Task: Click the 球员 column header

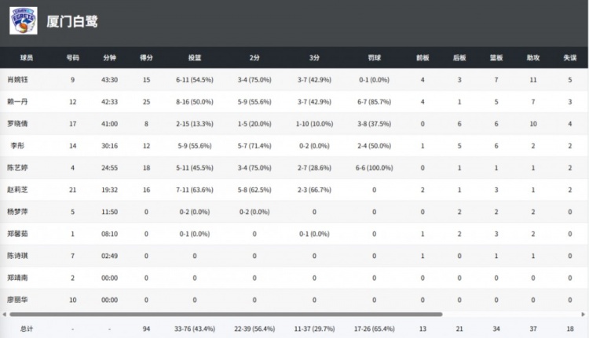Action: (x=26, y=58)
